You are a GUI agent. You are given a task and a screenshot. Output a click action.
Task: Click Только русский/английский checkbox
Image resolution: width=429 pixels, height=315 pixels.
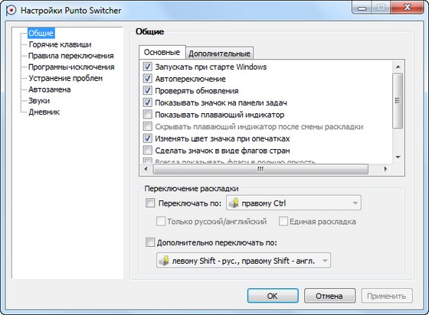coord(161,221)
